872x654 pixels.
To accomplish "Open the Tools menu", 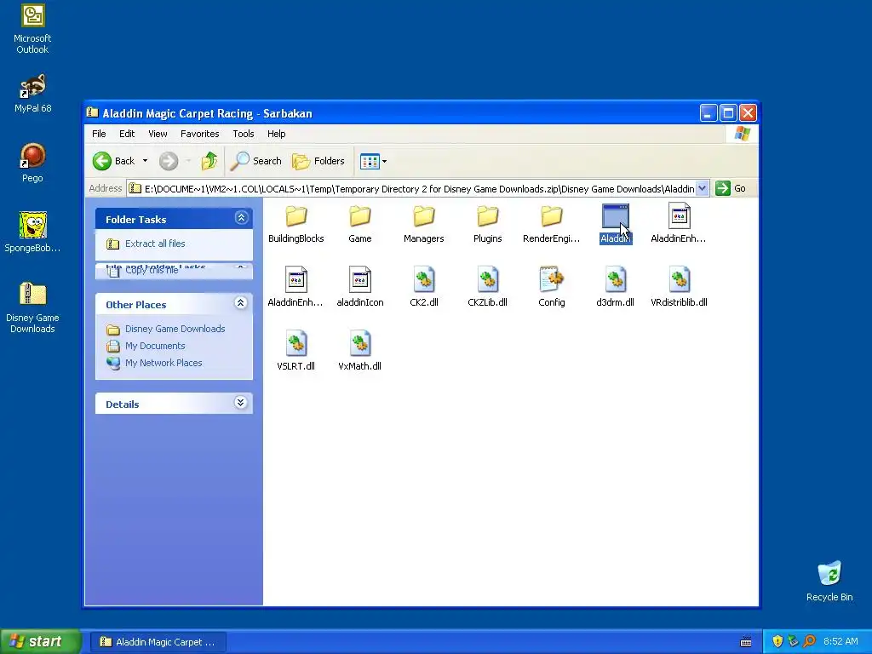I will point(243,134).
